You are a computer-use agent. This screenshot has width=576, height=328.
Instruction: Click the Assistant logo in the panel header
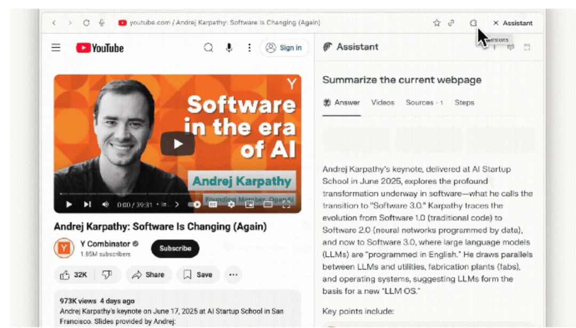[327, 47]
